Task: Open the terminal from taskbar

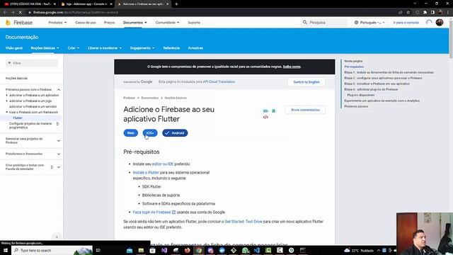Action: 303,250
